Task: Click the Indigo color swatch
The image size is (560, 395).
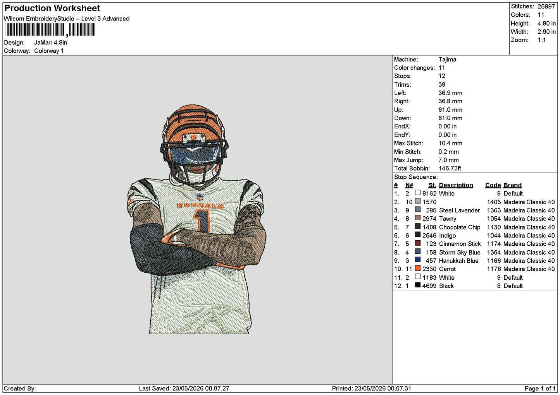Action: click(x=418, y=235)
